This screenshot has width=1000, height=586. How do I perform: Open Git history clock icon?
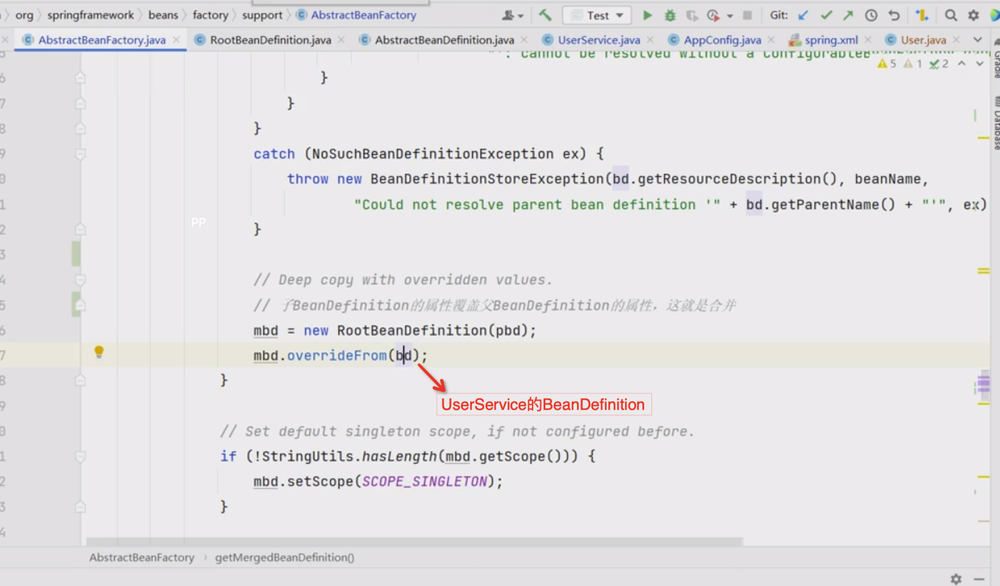(x=871, y=16)
